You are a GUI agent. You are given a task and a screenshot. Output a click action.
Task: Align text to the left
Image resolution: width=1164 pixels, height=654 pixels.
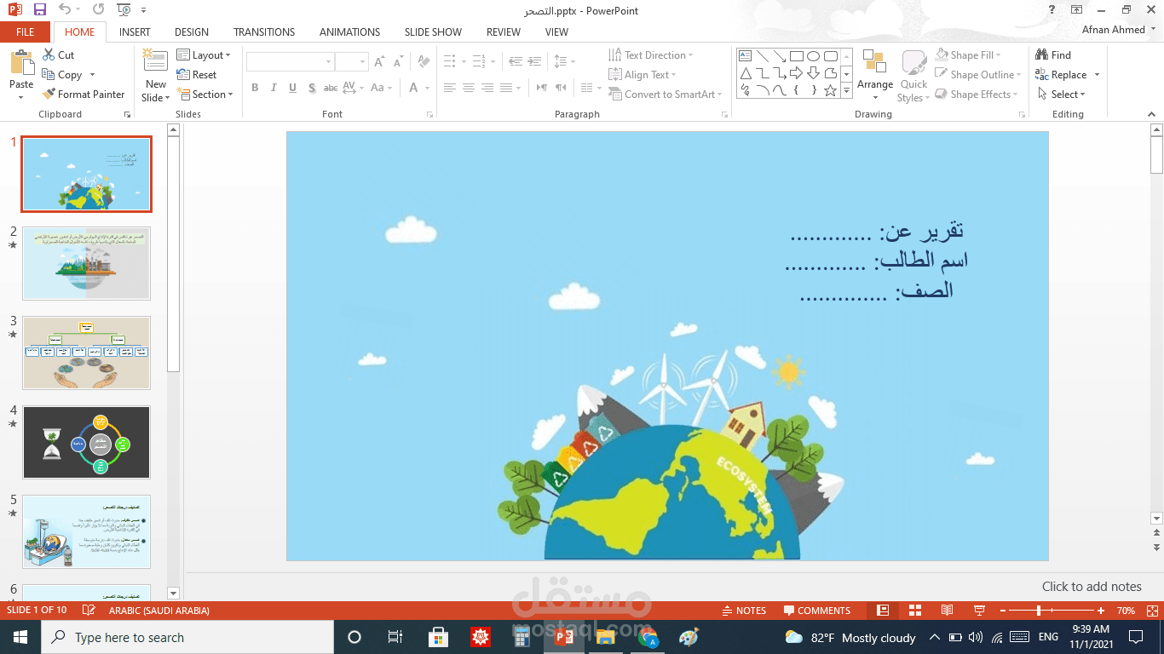coord(449,88)
